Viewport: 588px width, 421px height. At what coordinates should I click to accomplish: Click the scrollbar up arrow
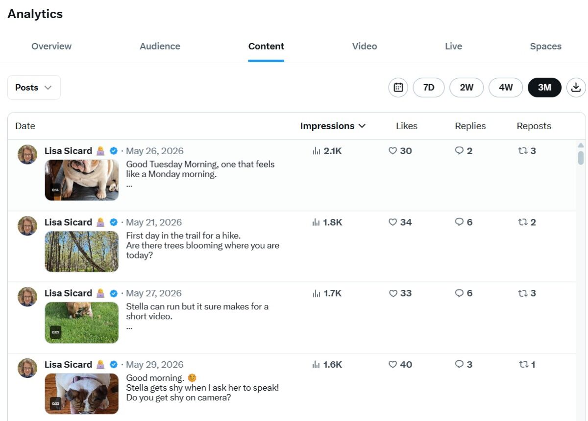(x=581, y=145)
